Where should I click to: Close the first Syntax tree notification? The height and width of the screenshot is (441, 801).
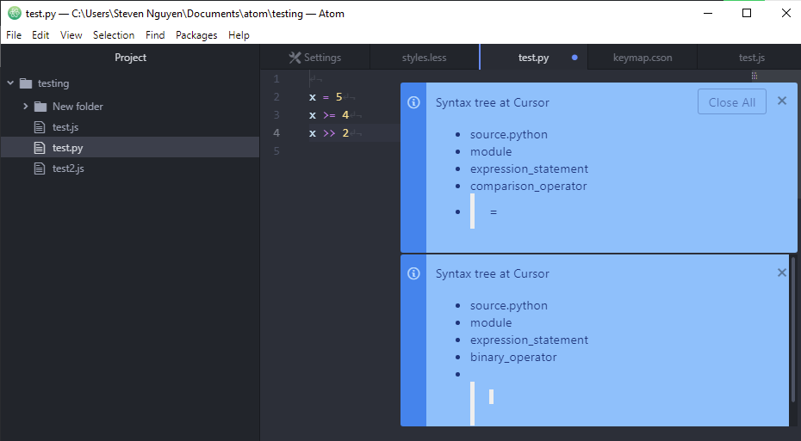pyautogui.click(x=781, y=101)
